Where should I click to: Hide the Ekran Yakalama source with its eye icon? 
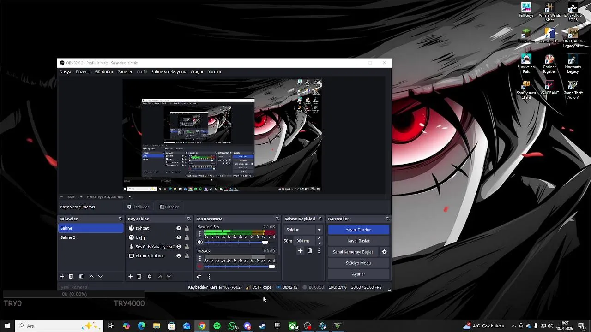179,256
